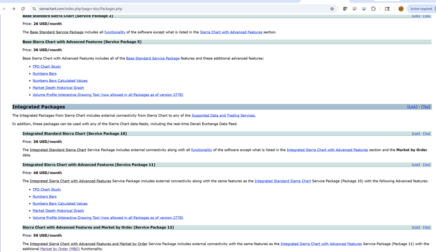Image resolution: width=436 pixels, height=252 pixels.
Task: Open functionality link in the Package 10 description
Action: point(202,150)
